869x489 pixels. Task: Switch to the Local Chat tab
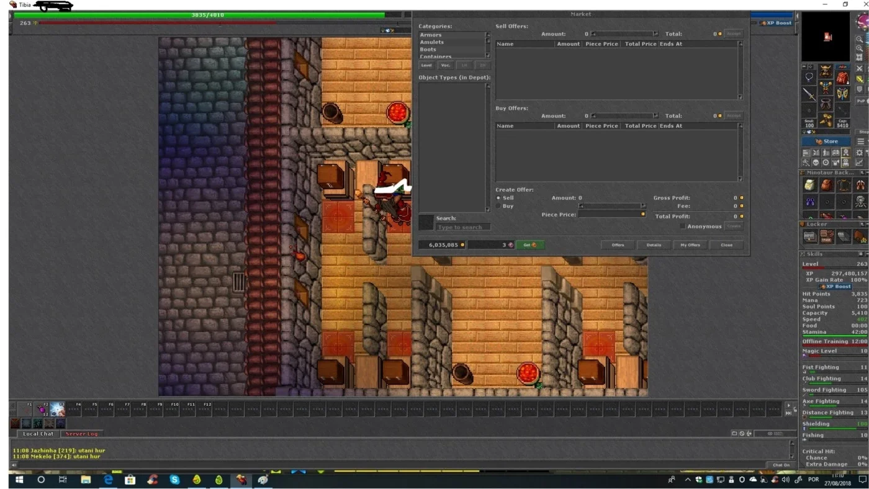coord(38,434)
